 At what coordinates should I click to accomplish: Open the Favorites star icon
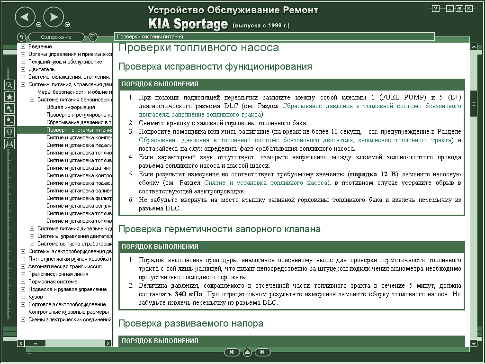coord(9,97)
